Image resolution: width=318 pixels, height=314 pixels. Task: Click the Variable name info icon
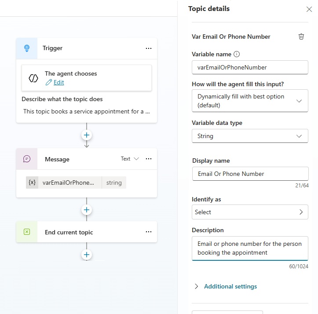click(237, 55)
